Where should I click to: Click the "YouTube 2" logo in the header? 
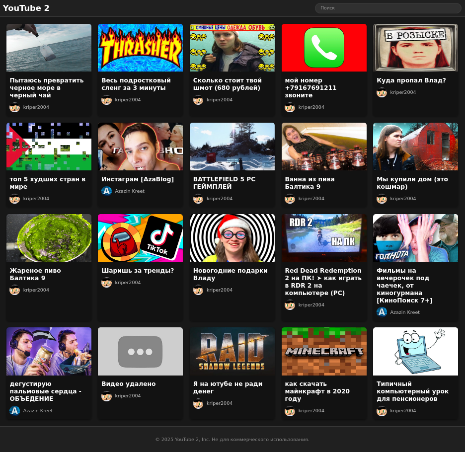[26, 8]
